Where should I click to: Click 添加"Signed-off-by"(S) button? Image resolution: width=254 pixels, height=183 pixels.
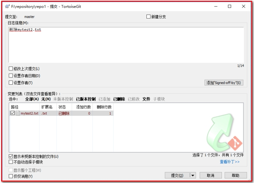tap(224, 83)
